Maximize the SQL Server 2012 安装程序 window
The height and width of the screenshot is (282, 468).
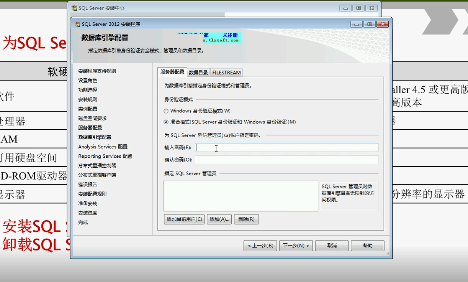(x=369, y=24)
